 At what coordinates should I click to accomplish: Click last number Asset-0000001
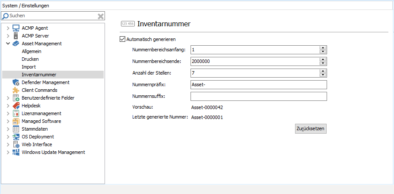coord(207,117)
